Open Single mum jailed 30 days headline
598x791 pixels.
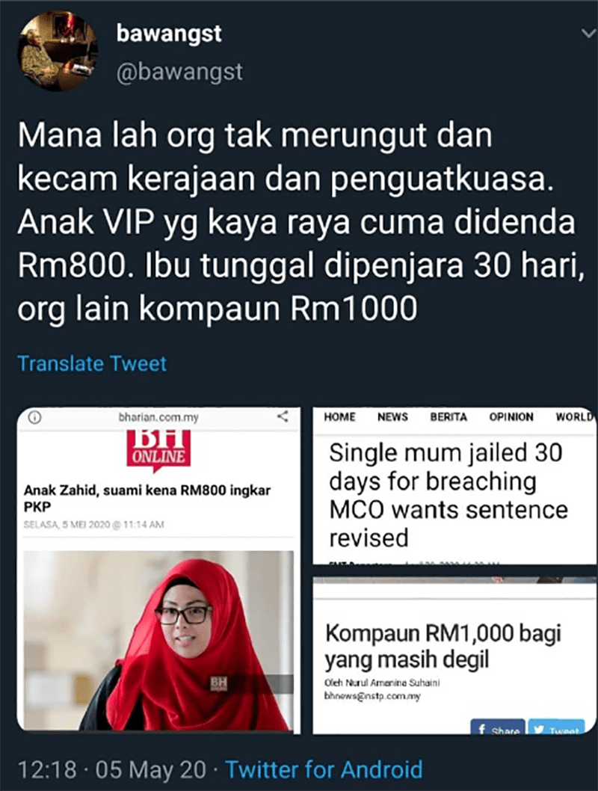click(449, 495)
